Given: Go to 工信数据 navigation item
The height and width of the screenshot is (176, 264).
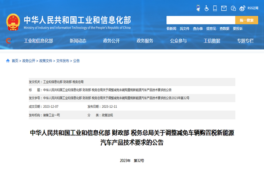Looking at the screenshot, I should pos(212,41).
